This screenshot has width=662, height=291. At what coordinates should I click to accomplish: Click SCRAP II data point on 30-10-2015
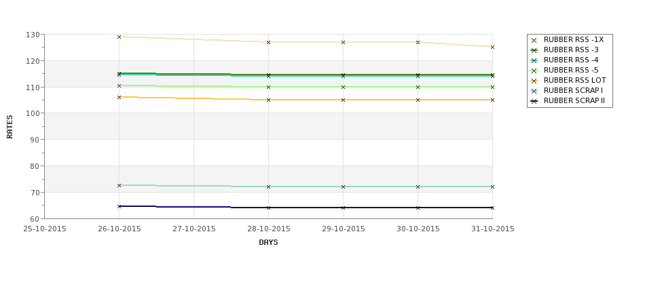(x=418, y=208)
